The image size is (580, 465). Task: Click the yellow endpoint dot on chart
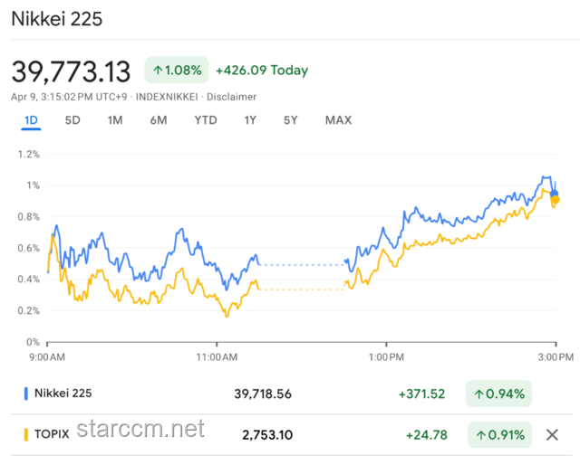click(556, 200)
